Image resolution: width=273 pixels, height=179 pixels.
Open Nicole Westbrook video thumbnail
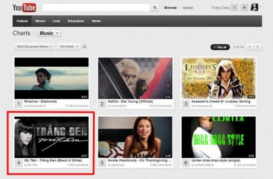pyautogui.click(x=135, y=137)
